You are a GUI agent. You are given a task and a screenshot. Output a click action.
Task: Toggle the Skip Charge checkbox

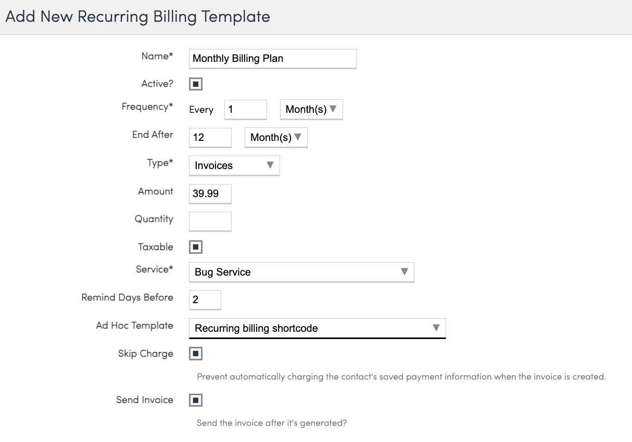point(195,354)
